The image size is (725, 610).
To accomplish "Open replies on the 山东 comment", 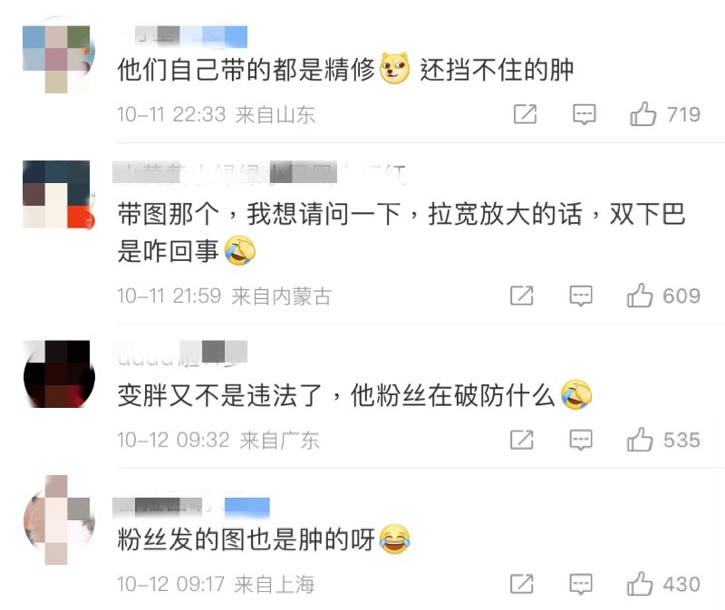I will click(585, 114).
